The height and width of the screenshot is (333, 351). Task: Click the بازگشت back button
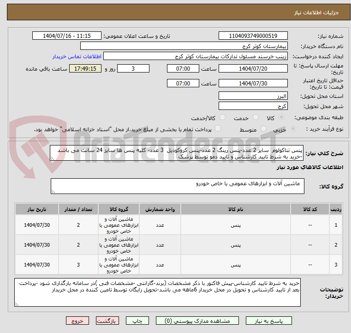coord(107,321)
